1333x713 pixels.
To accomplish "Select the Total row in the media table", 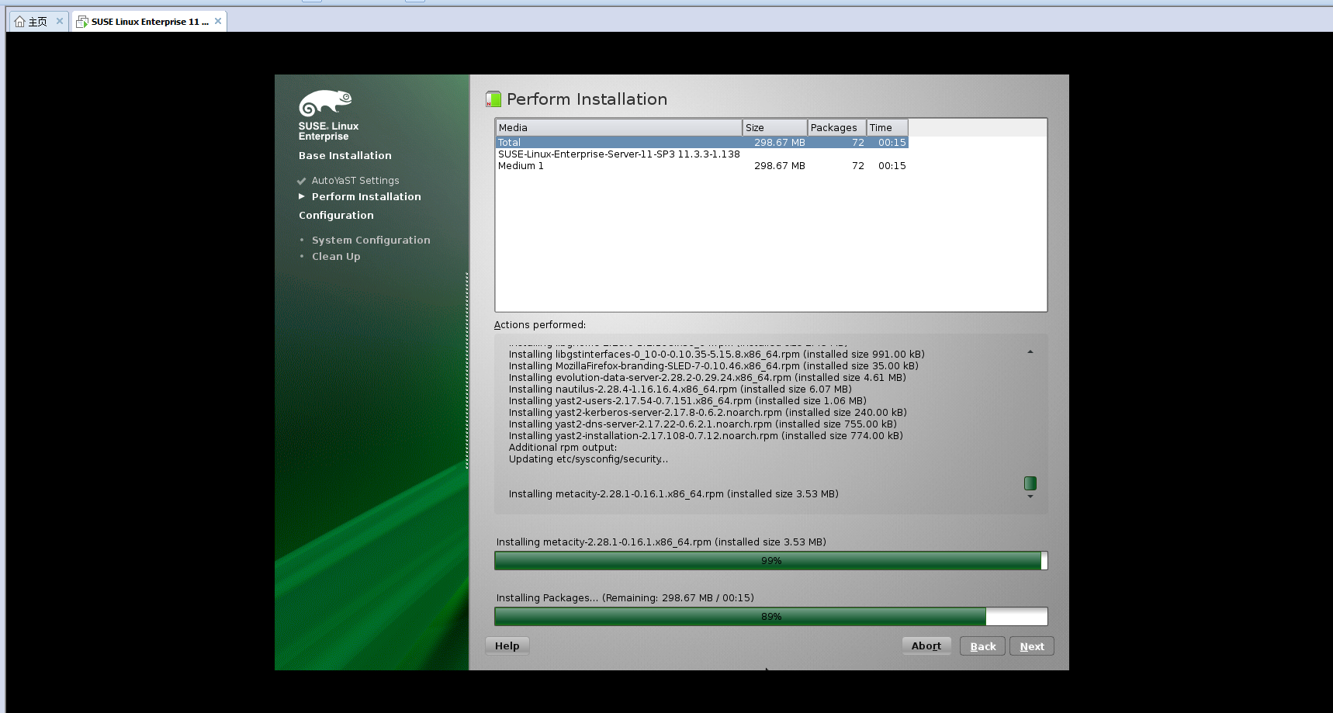I will click(702, 143).
